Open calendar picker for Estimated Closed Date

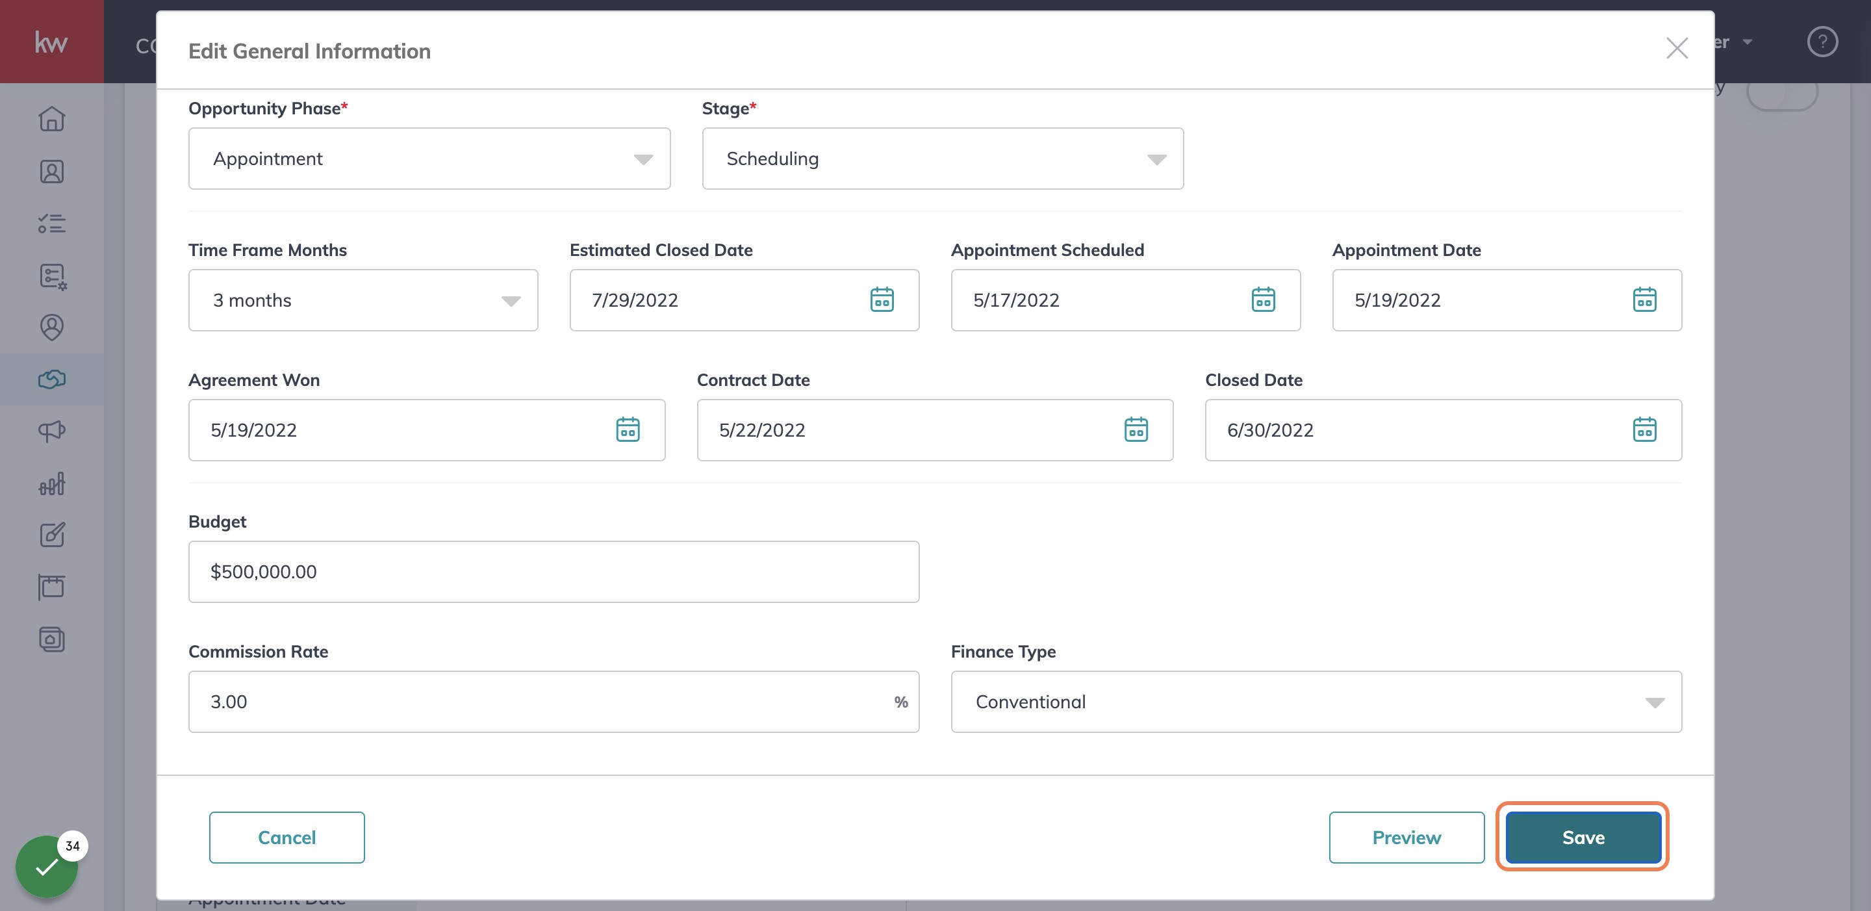tap(882, 300)
